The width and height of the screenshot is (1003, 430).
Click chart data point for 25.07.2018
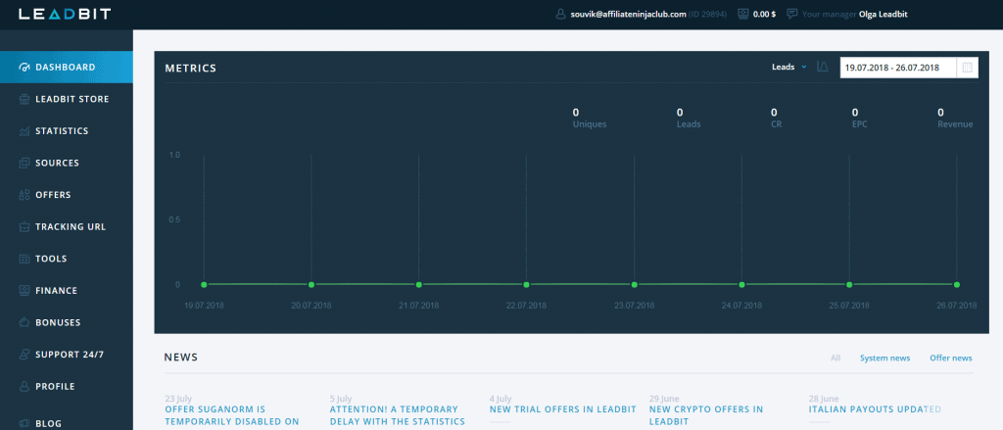pos(849,285)
